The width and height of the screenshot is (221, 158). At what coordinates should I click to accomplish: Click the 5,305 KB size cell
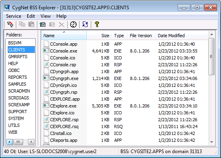(101, 106)
